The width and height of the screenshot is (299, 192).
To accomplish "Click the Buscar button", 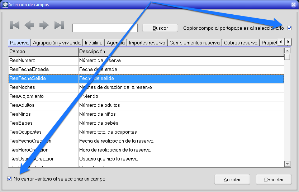I will (x=160, y=28).
